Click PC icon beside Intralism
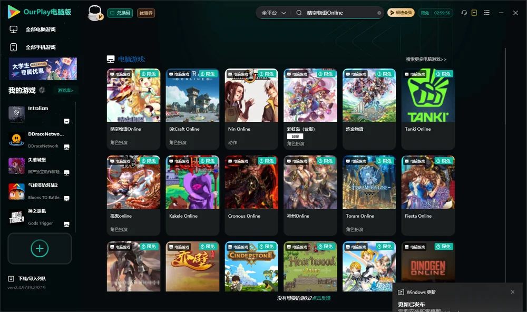 [x=66, y=121]
